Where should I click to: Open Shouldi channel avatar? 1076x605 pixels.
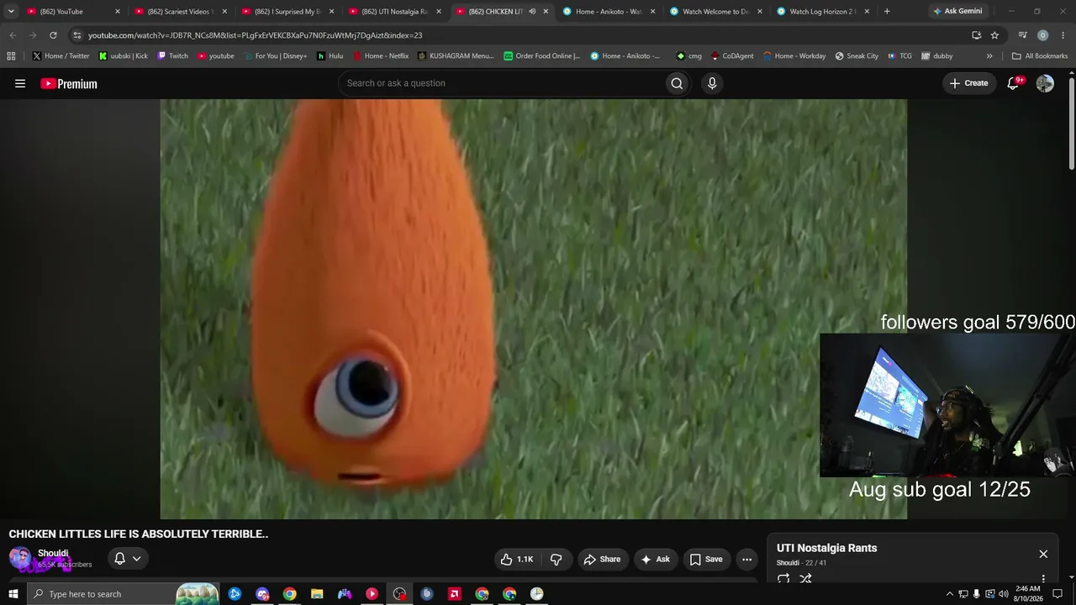(20, 558)
